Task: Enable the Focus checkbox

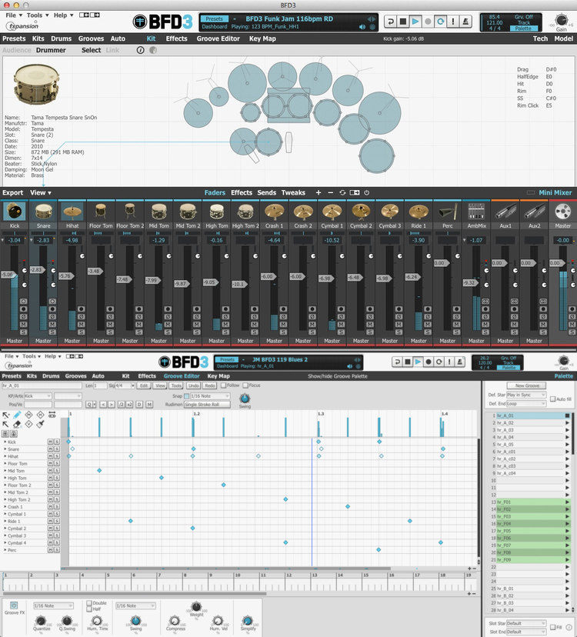Action: coord(245,385)
